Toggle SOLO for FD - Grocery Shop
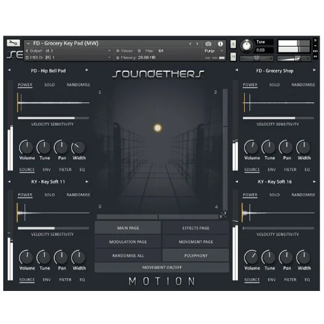This screenshot has width=324, height=324. click(274, 85)
